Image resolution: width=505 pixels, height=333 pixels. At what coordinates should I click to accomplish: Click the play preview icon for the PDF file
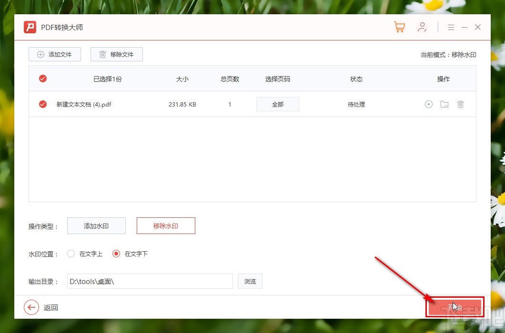pyautogui.click(x=428, y=104)
